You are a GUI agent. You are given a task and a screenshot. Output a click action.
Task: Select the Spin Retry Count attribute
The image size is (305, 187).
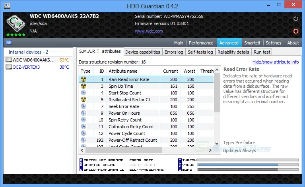coord(146,120)
